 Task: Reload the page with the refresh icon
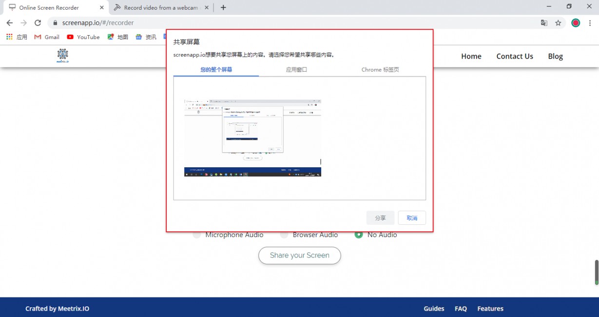(x=38, y=23)
